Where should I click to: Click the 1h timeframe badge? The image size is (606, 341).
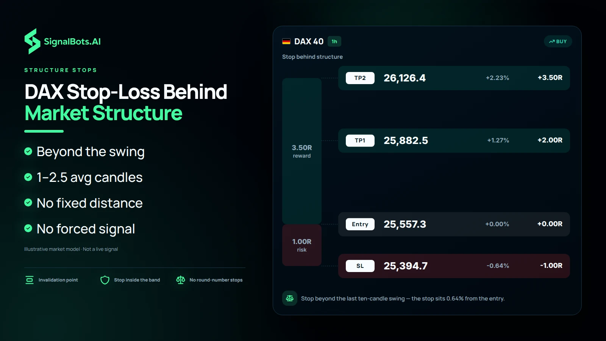point(334,41)
